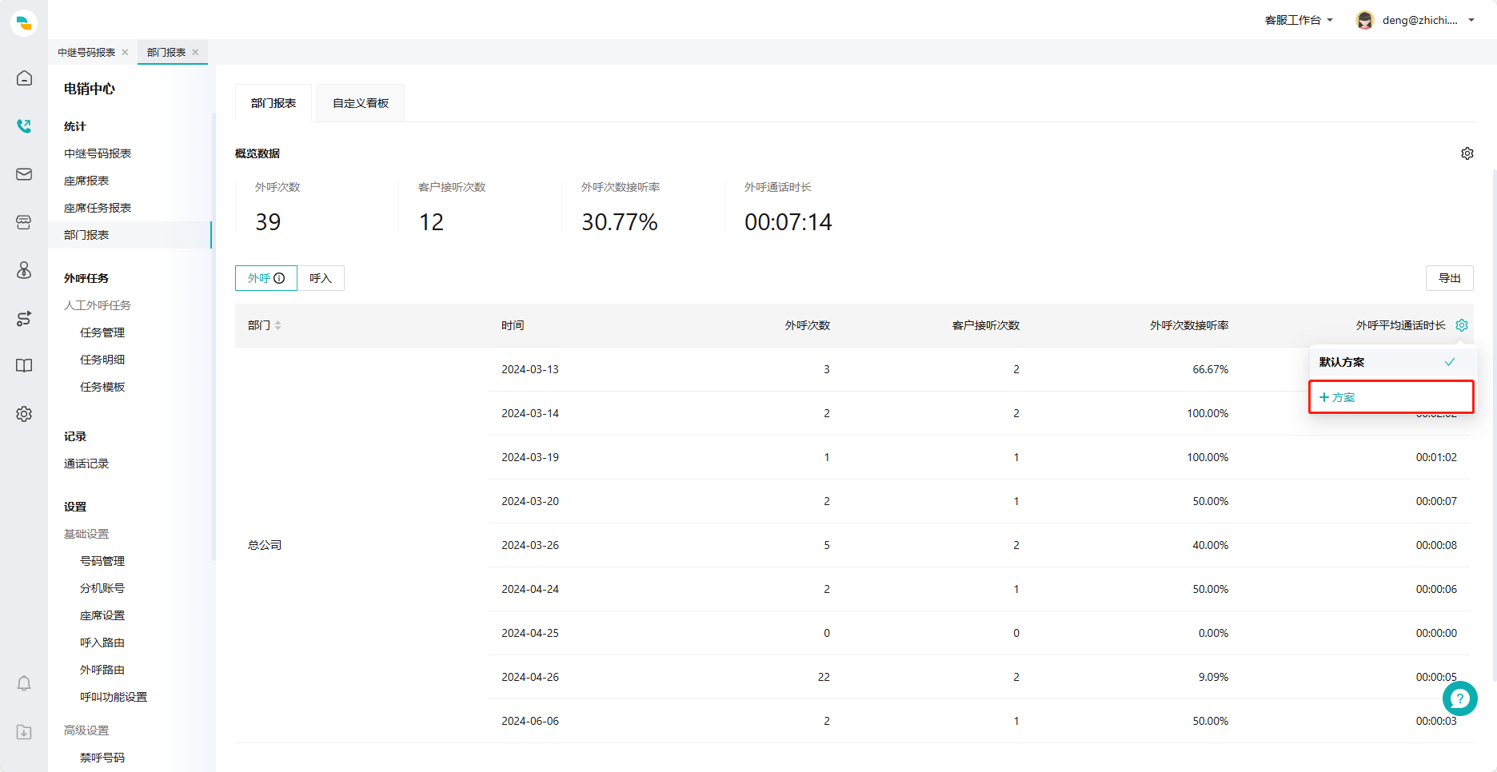The image size is (1497, 772).
Task: Switch to the 中继号码报表 page tab
Action: (86, 53)
